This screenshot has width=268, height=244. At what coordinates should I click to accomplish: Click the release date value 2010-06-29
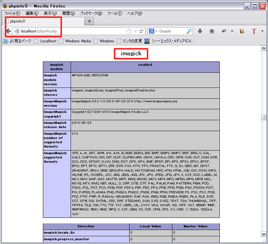[81, 123]
